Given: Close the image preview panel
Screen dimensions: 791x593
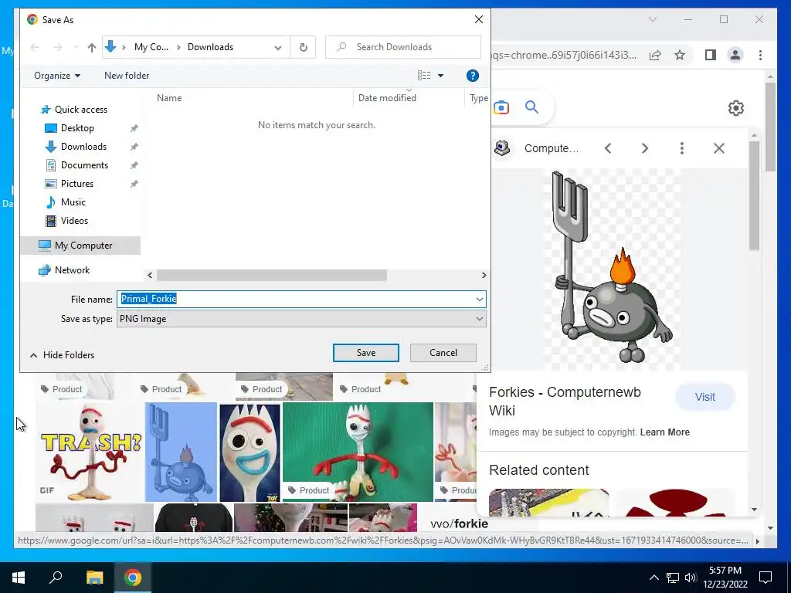Looking at the screenshot, I should [719, 148].
